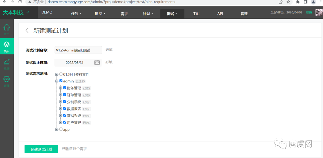
Task: Toggle the browser side panel icon
Action: point(306,2)
